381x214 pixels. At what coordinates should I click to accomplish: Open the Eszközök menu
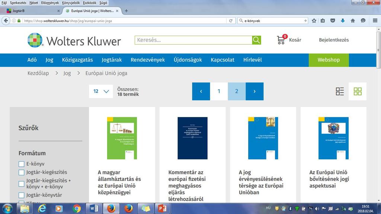[90, 3]
